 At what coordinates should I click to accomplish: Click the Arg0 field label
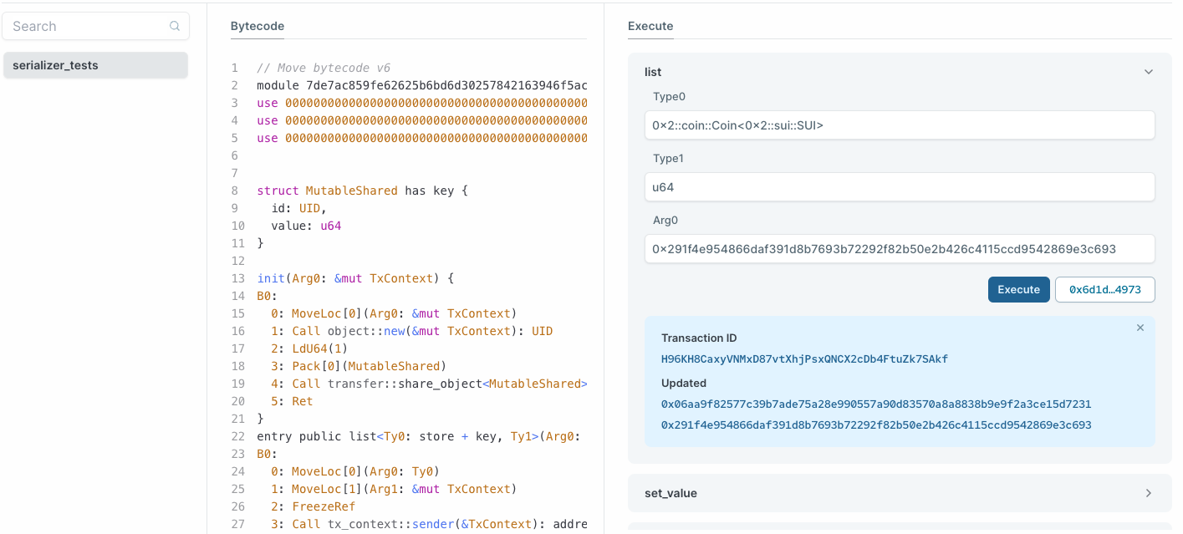pyautogui.click(x=665, y=221)
